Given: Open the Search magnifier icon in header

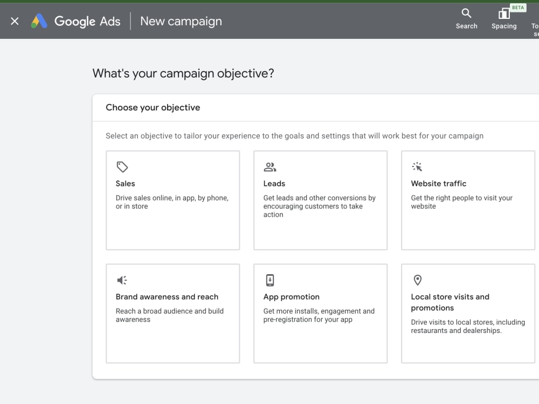Looking at the screenshot, I should tap(466, 13).
